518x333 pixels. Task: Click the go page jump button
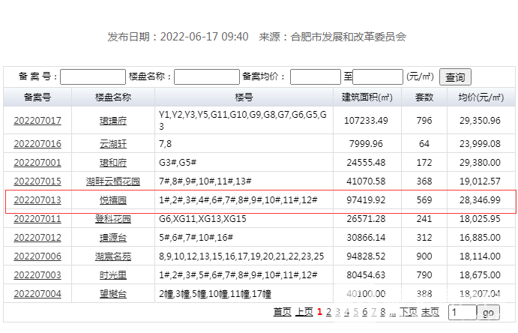pos(488,312)
